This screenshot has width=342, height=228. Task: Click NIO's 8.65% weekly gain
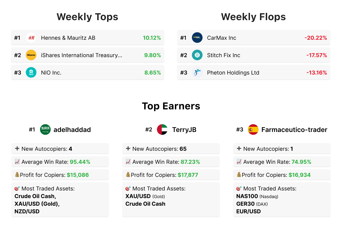[152, 73]
